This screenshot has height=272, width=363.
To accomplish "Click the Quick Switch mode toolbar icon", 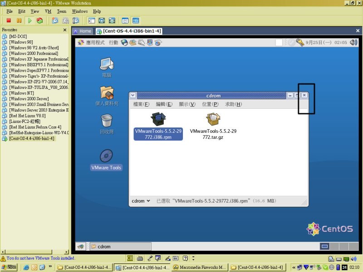I will [x=102, y=20].
